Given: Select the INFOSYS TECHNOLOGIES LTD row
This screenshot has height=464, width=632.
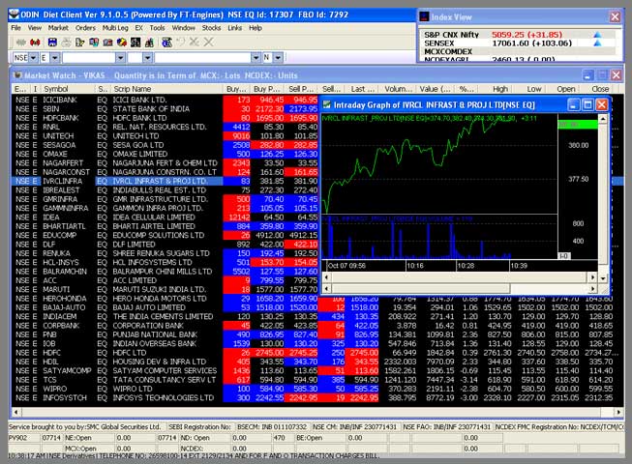Looking at the screenshot, I should [317, 397].
